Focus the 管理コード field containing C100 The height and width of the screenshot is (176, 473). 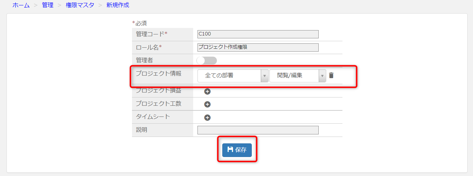click(x=258, y=34)
